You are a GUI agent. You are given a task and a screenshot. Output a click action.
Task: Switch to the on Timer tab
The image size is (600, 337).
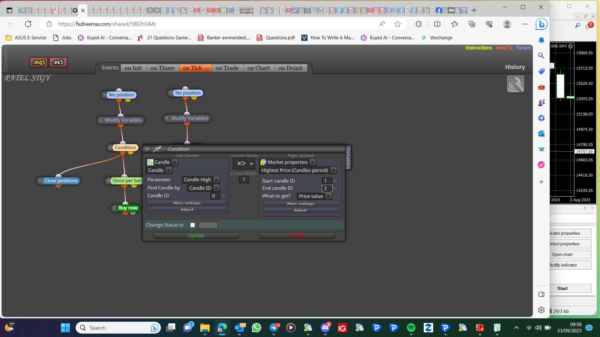(162, 68)
